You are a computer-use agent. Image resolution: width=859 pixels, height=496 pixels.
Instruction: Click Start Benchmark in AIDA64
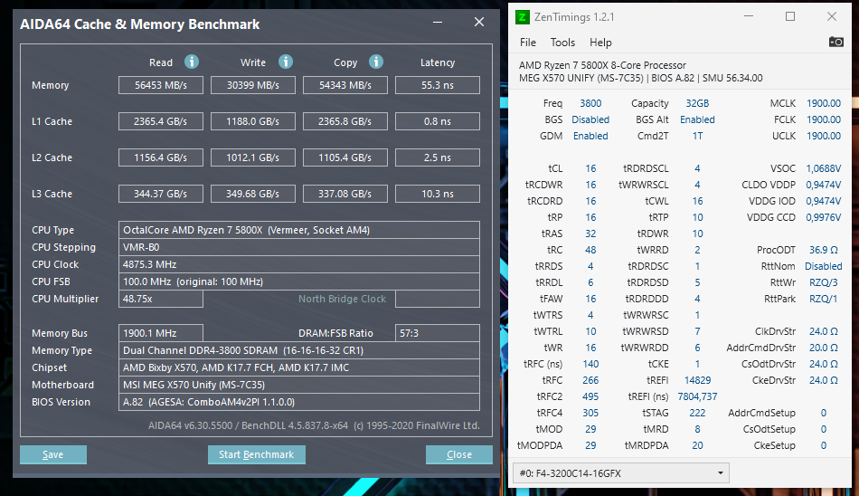[257, 454]
